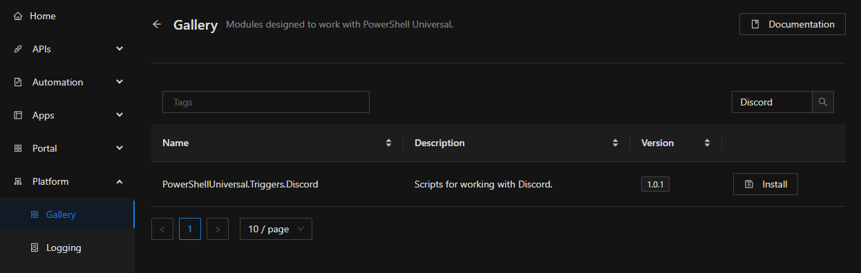Click the Platform sidebar menu

67,181
